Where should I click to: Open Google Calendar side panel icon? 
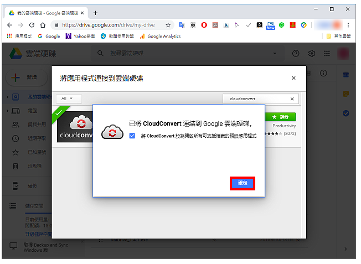346,75
